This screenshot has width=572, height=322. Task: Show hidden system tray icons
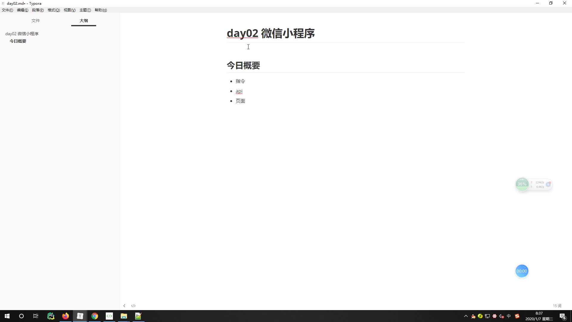click(x=466, y=316)
